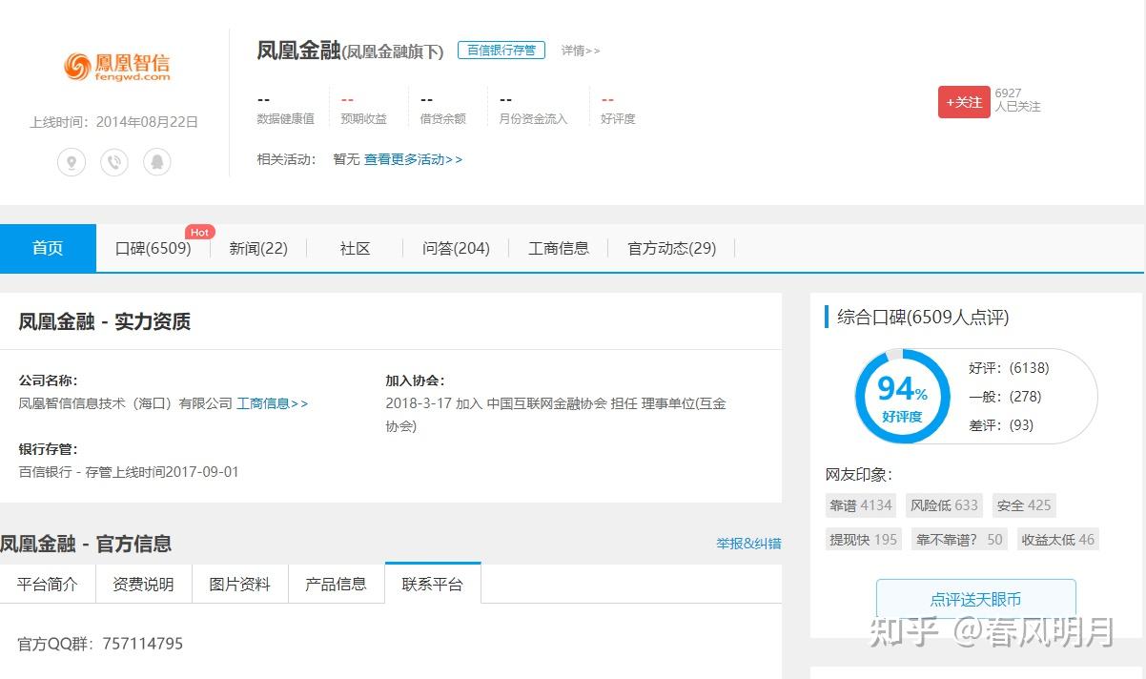Click the 点评送天眼币 button
The image size is (1146, 679).
pyautogui.click(x=975, y=599)
